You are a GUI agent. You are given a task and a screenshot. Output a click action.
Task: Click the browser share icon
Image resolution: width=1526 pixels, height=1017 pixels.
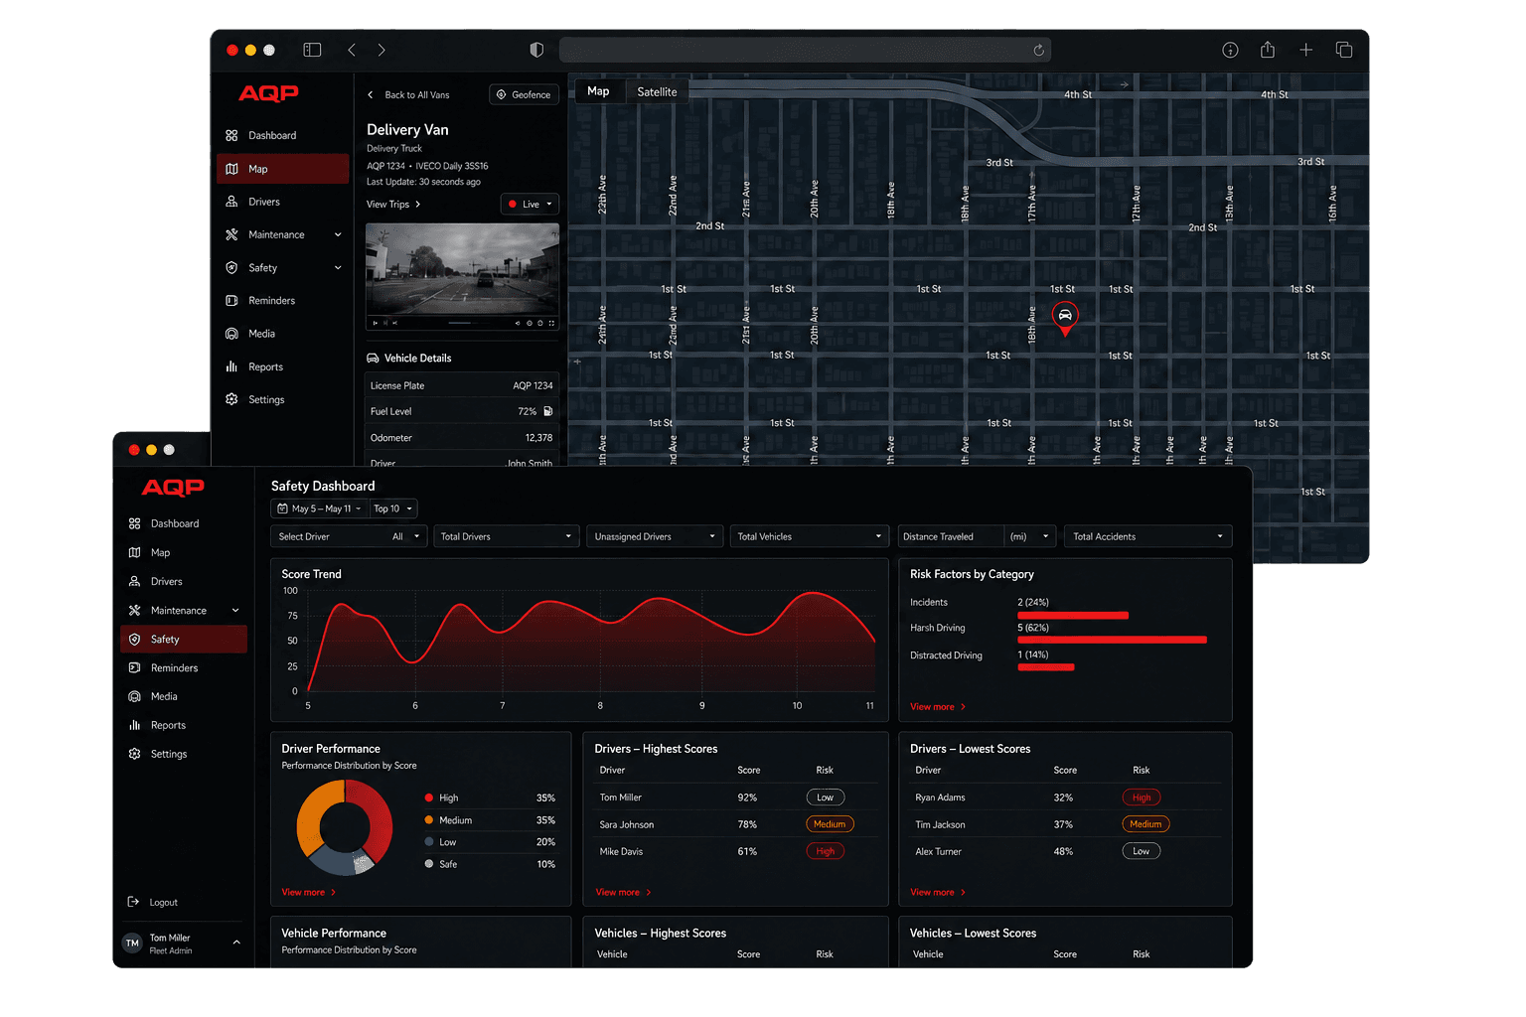(x=1268, y=50)
